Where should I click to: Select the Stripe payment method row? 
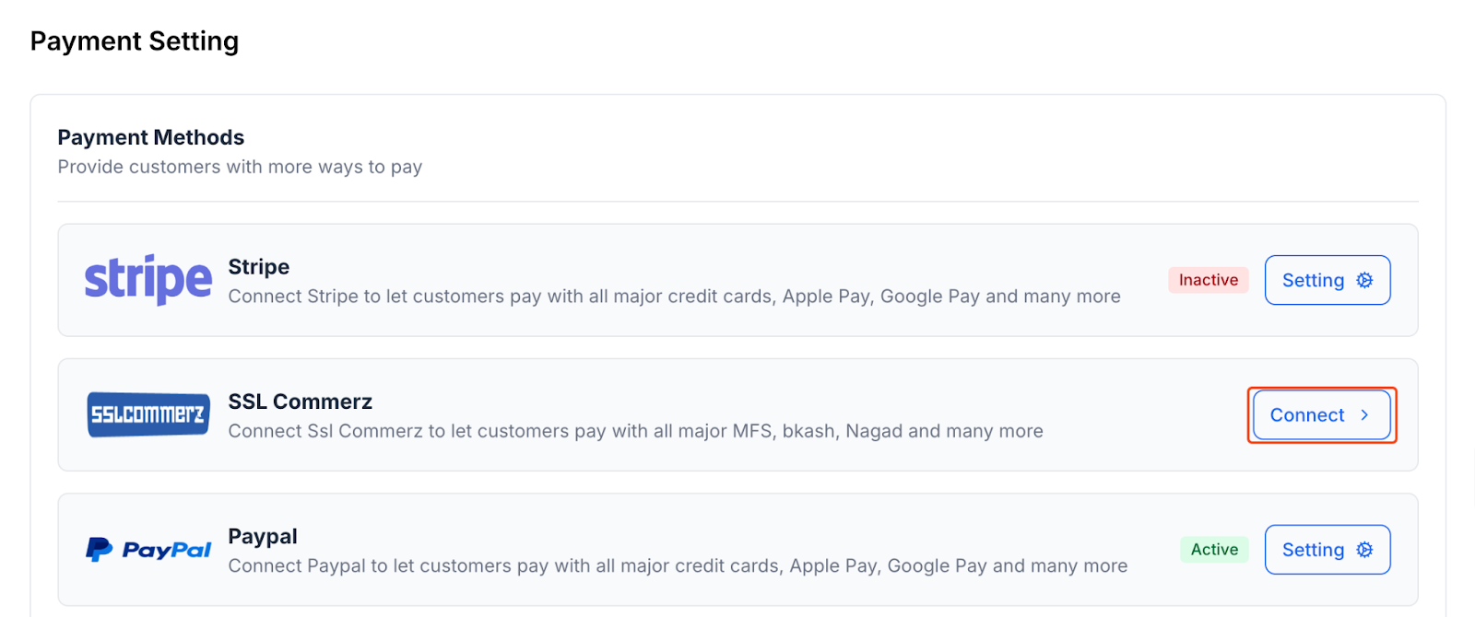(x=645, y=280)
